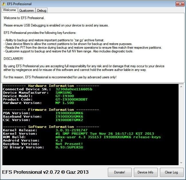Click the '.tar.gz' archive format line

click(54, 40)
